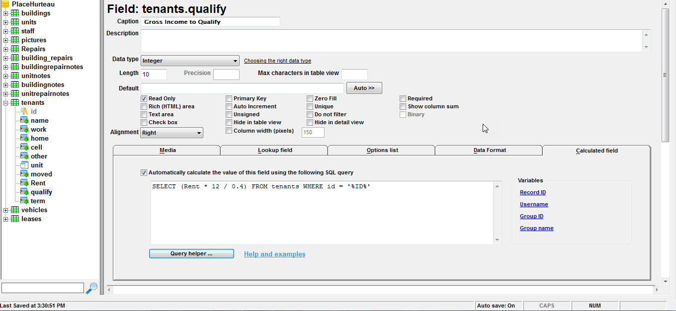
Task: Switch to the Media tab
Action: tap(167, 150)
